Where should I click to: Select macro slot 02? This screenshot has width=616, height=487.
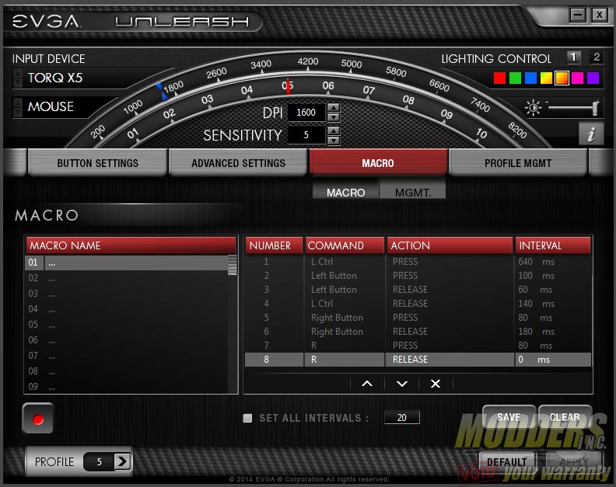click(x=127, y=278)
